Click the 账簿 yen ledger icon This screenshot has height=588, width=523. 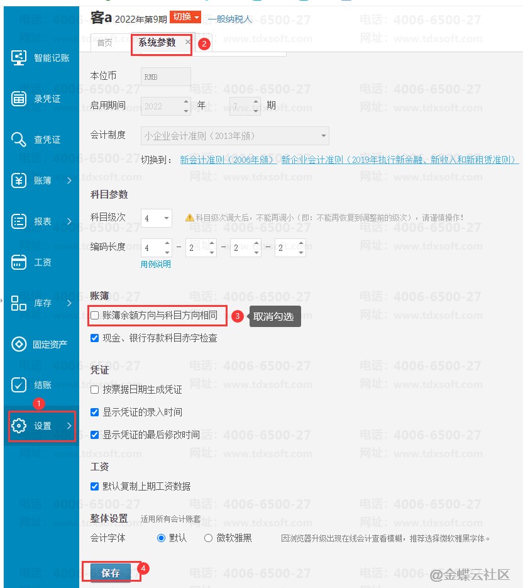click(19, 180)
